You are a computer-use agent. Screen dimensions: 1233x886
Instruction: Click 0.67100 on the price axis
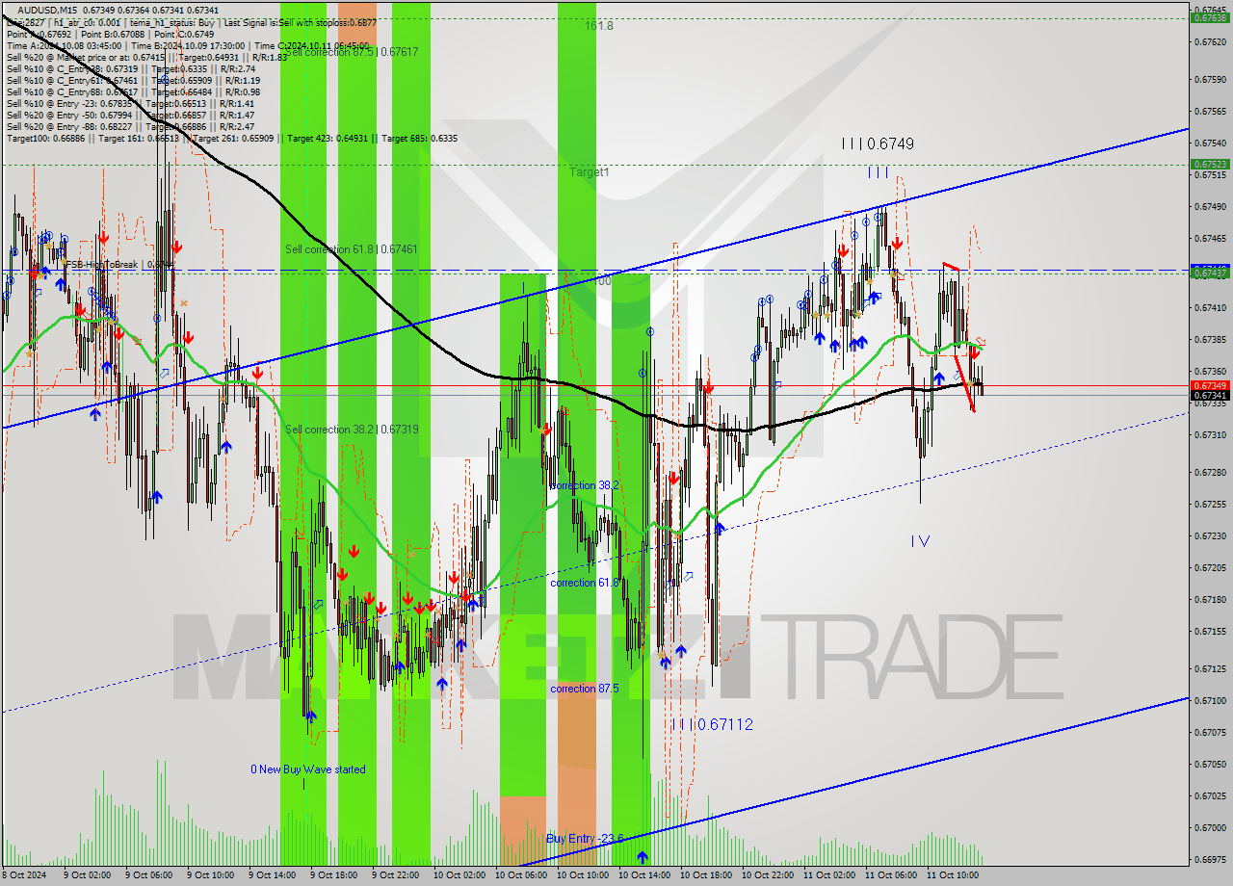pyautogui.click(x=1210, y=700)
